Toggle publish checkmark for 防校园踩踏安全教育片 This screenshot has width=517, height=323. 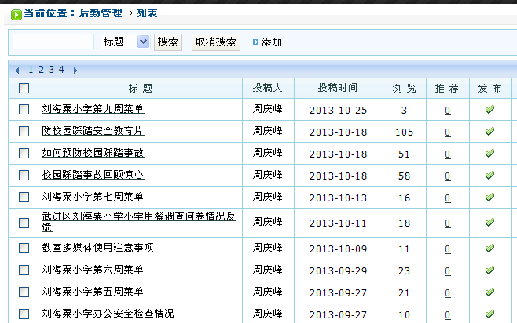[490, 132]
